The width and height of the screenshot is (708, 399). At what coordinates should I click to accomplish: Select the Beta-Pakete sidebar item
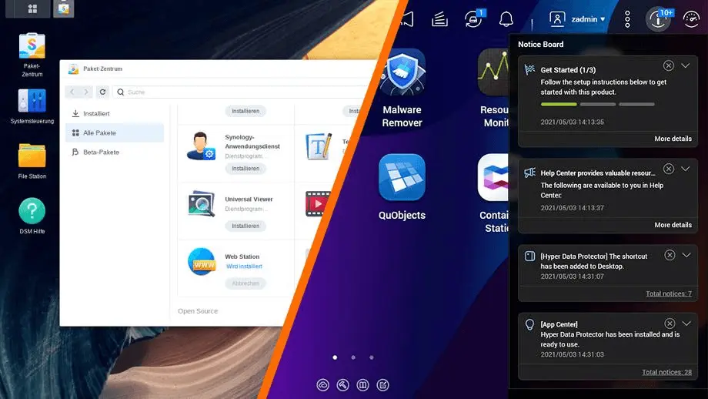(x=101, y=152)
